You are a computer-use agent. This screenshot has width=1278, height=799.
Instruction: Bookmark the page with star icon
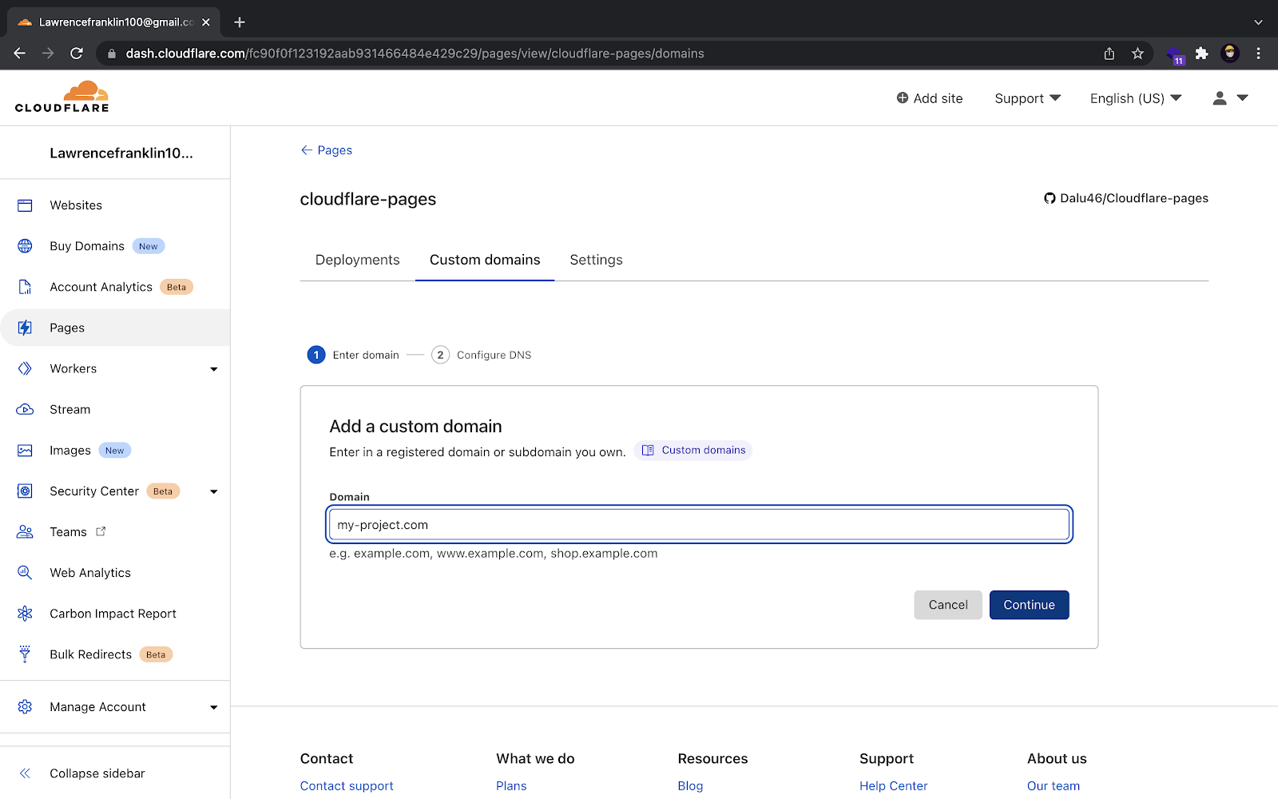click(1137, 54)
